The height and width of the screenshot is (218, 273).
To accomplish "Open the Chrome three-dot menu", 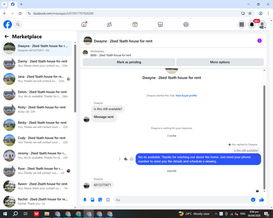I will [268, 14].
